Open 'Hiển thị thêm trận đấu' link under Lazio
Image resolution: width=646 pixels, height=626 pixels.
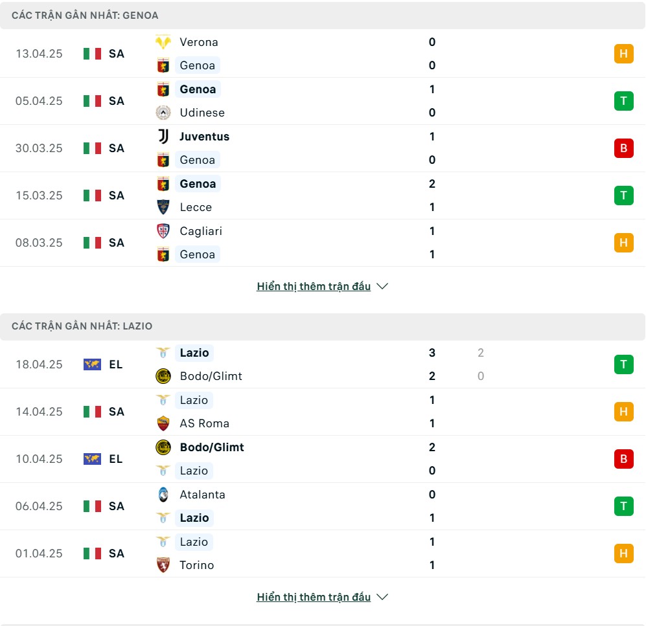pyautogui.click(x=314, y=597)
